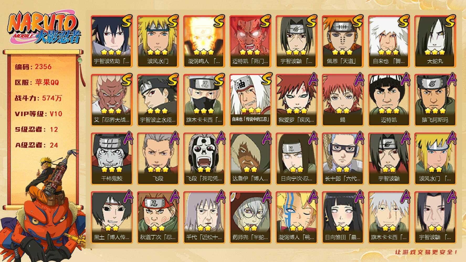Select the 蝎 A-rank ninja card
The height and width of the screenshot is (262, 466).
pyautogui.click(x=343, y=100)
